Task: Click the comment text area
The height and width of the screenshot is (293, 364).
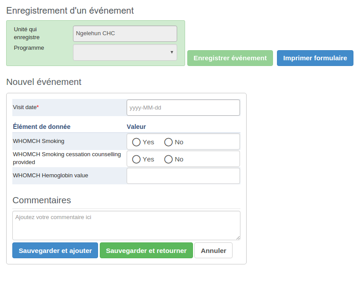Action: coord(126,225)
